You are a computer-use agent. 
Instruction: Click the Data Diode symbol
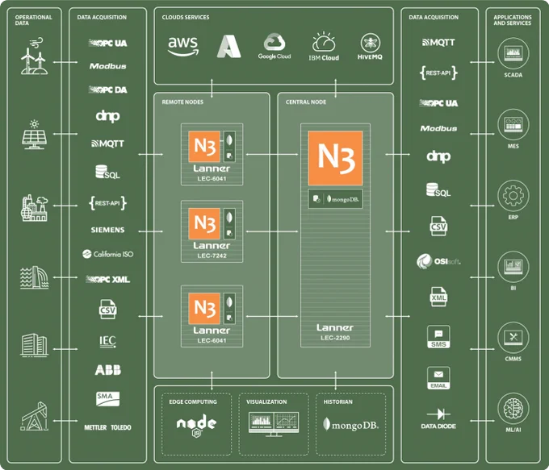[x=438, y=414]
